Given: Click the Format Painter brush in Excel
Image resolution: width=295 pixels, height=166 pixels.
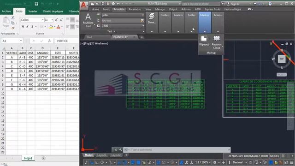Looking at the screenshot, I should (x=13, y=28).
